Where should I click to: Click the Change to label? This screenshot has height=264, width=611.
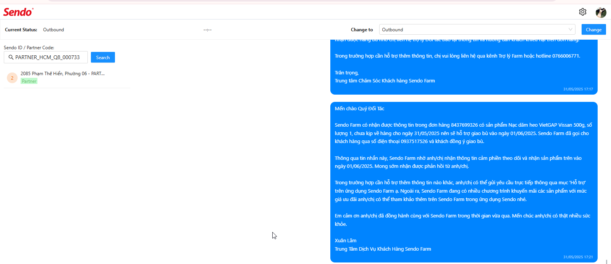pyautogui.click(x=362, y=30)
